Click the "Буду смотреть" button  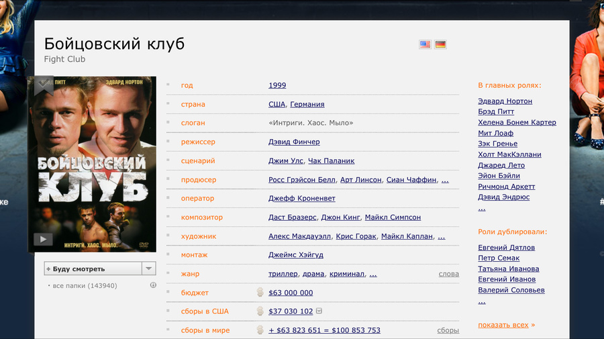pos(93,269)
